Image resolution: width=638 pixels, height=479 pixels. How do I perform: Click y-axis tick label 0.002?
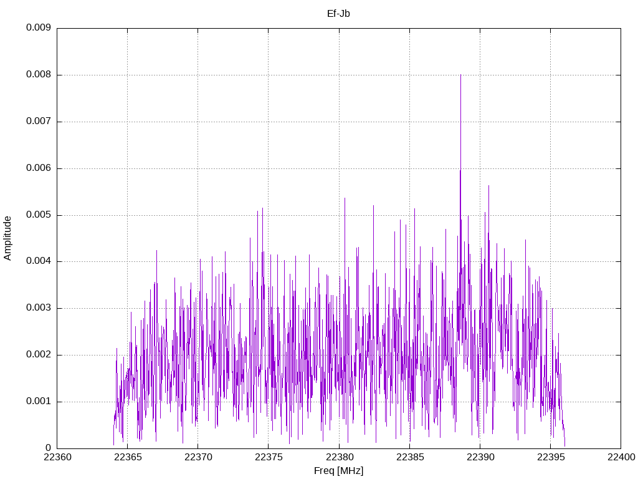39,355
